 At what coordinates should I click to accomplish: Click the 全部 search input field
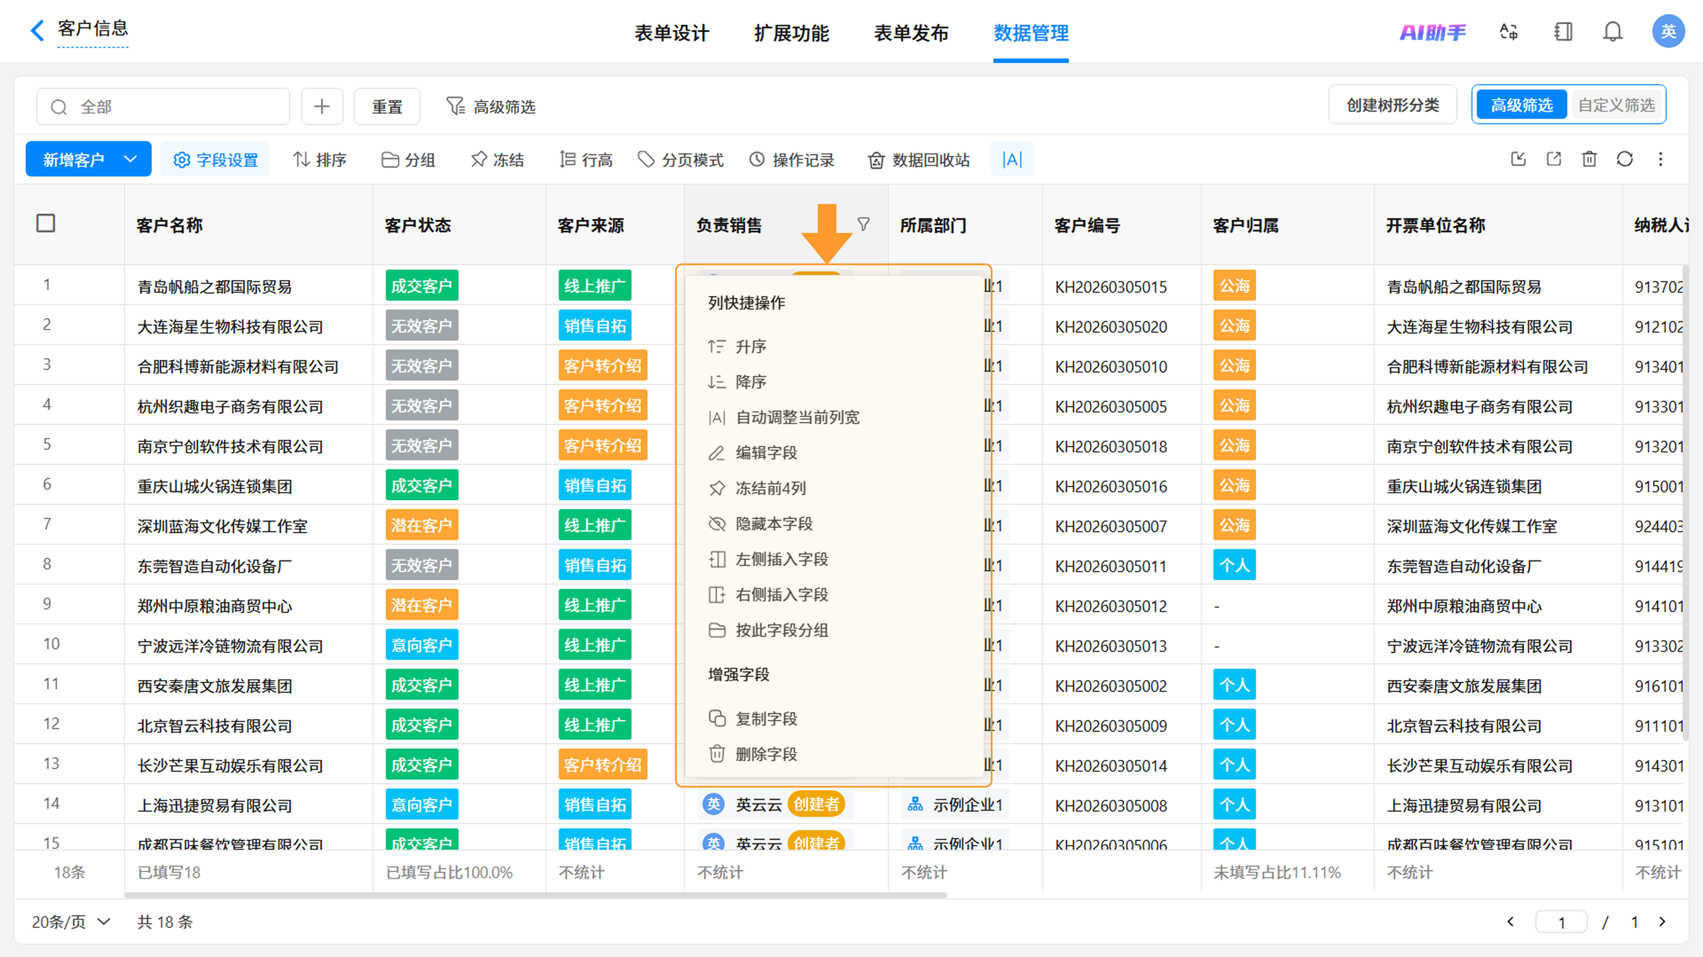163,106
